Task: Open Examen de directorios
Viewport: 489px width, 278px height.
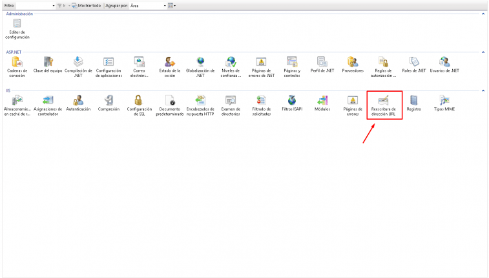Action: click(x=231, y=106)
